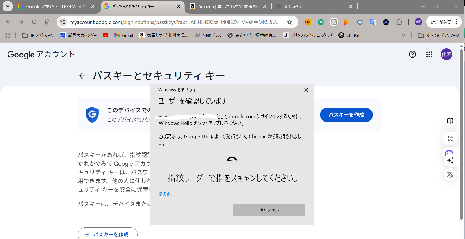
Task: Open the Gmail bookmark
Action: (x=124, y=35)
